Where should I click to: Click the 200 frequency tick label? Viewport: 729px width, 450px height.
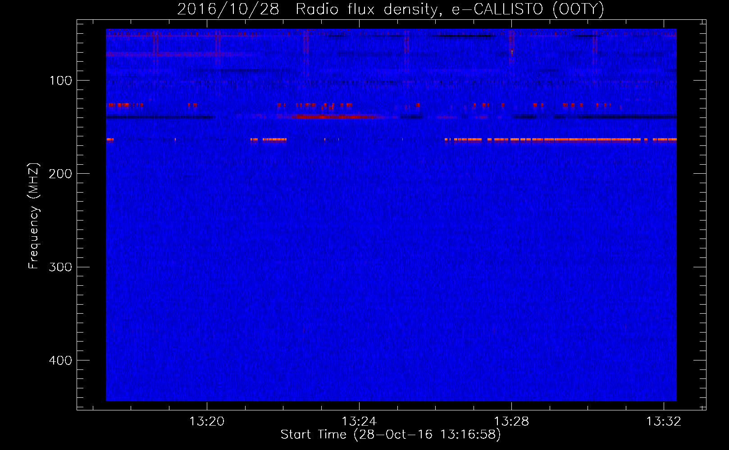(60, 174)
